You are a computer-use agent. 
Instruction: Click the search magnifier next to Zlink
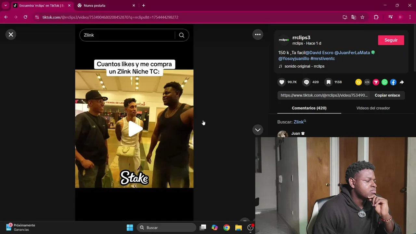[x=182, y=35]
